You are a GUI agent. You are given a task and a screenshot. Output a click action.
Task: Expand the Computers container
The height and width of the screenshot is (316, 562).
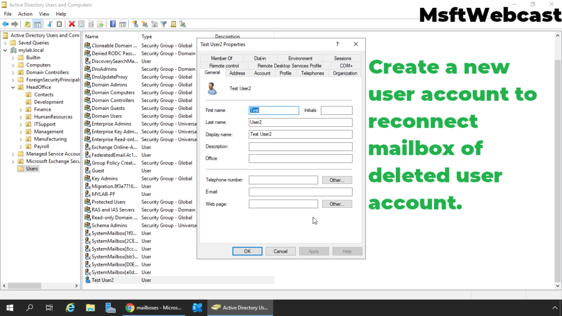point(13,65)
